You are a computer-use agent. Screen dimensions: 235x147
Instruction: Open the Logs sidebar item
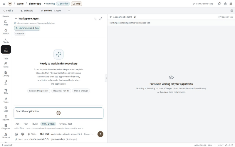pyautogui.click(x=6, y=109)
